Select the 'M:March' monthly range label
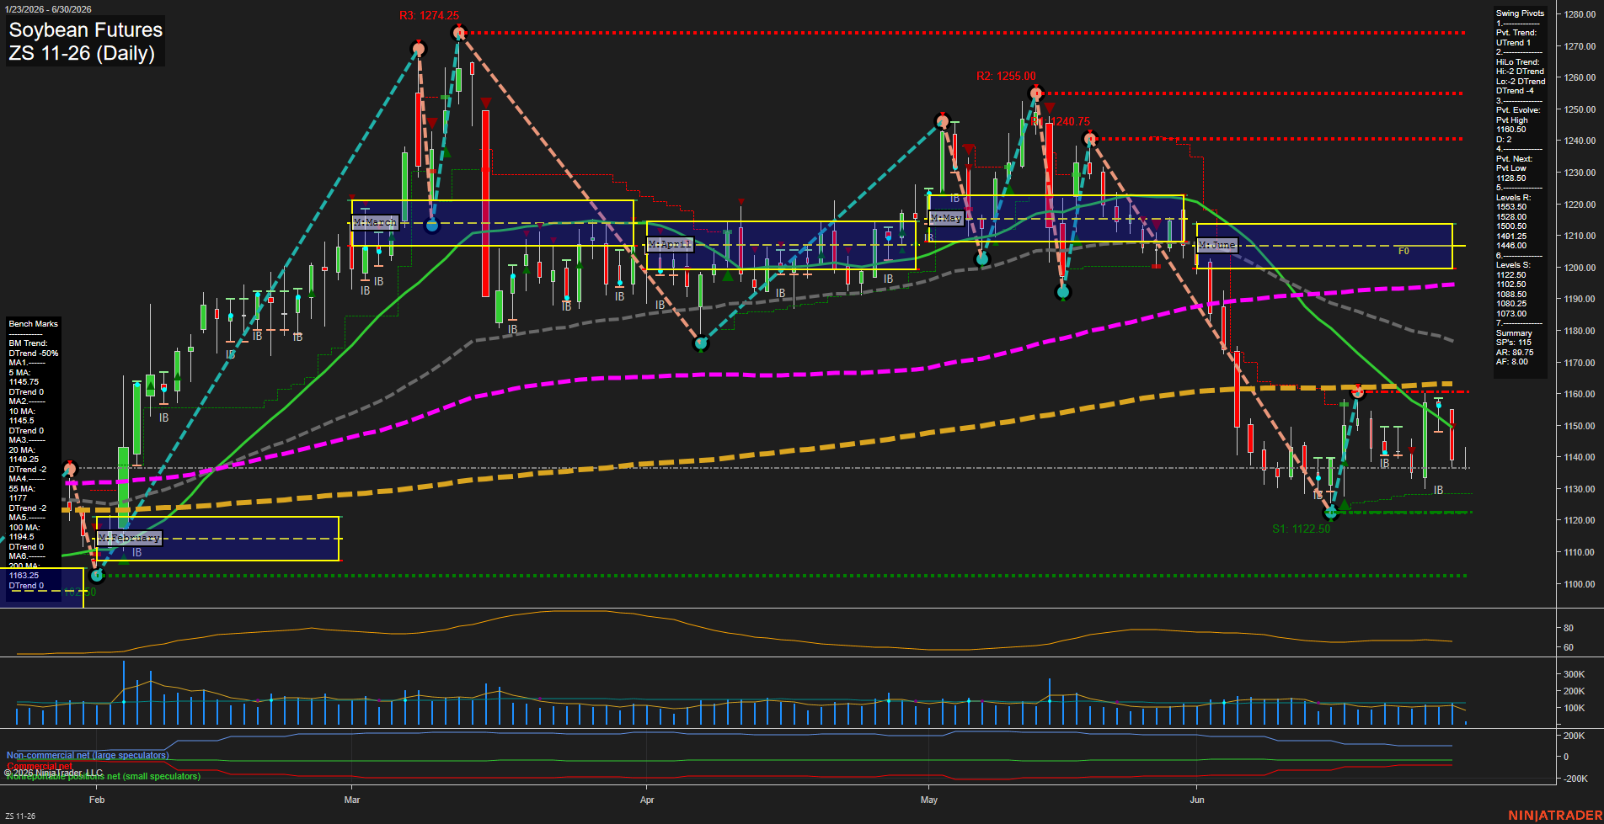 (375, 222)
